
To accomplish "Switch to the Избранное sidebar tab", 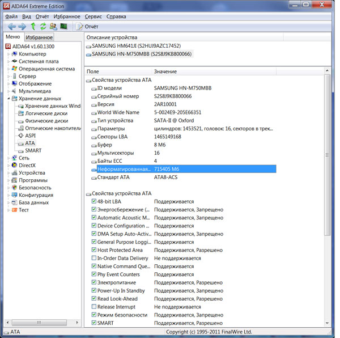I will click(39, 37).
